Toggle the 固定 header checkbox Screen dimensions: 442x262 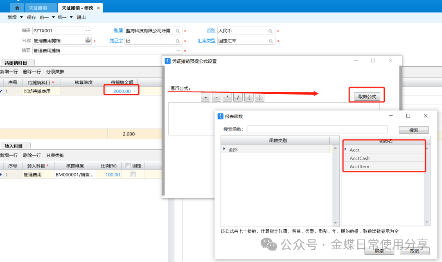[128, 166]
